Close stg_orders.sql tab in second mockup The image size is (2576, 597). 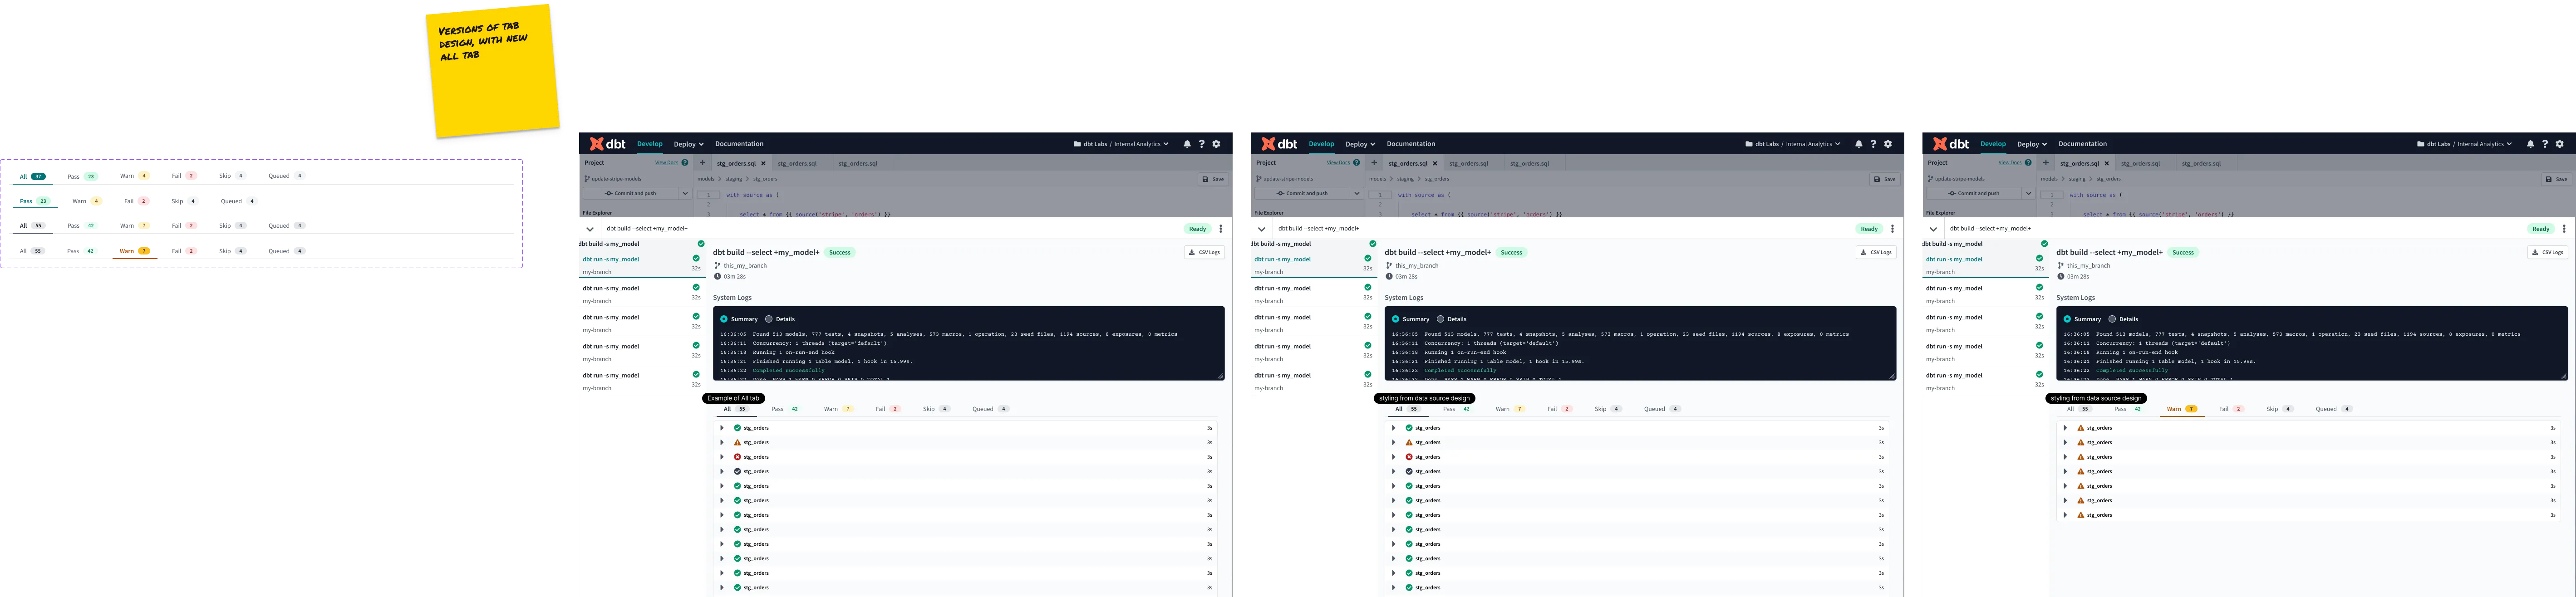click(1435, 164)
